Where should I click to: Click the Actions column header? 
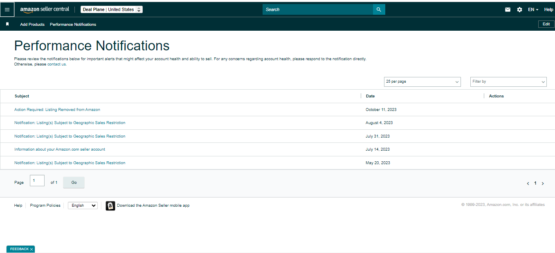pyautogui.click(x=497, y=96)
